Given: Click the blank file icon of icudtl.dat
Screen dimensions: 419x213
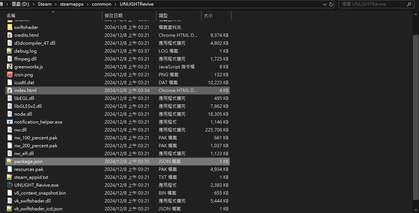Looking at the screenshot, I should click(10, 83).
